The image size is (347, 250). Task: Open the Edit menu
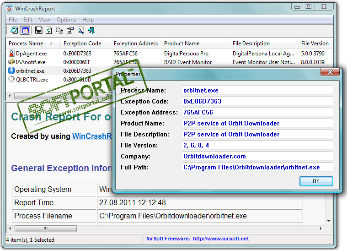[28, 20]
